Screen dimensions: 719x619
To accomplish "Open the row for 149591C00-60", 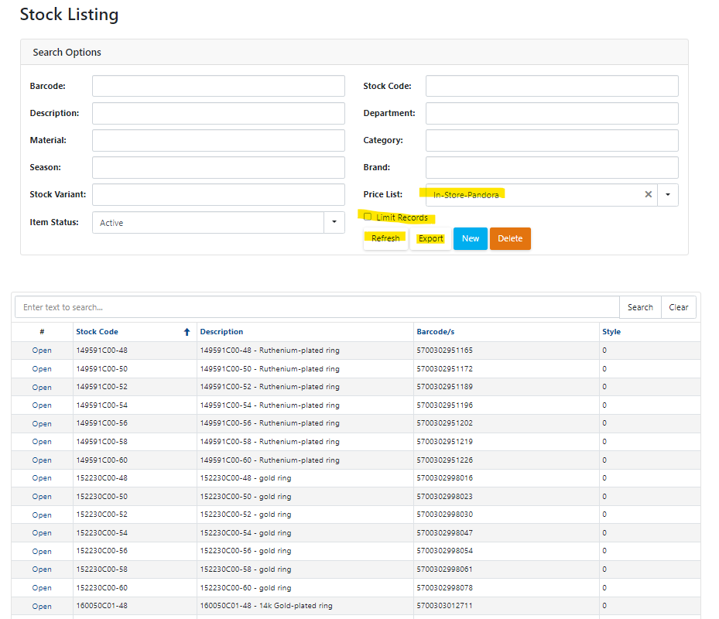I will pos(42,460).
